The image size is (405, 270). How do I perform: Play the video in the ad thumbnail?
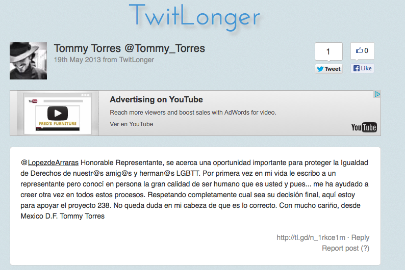tap(58, 113)
